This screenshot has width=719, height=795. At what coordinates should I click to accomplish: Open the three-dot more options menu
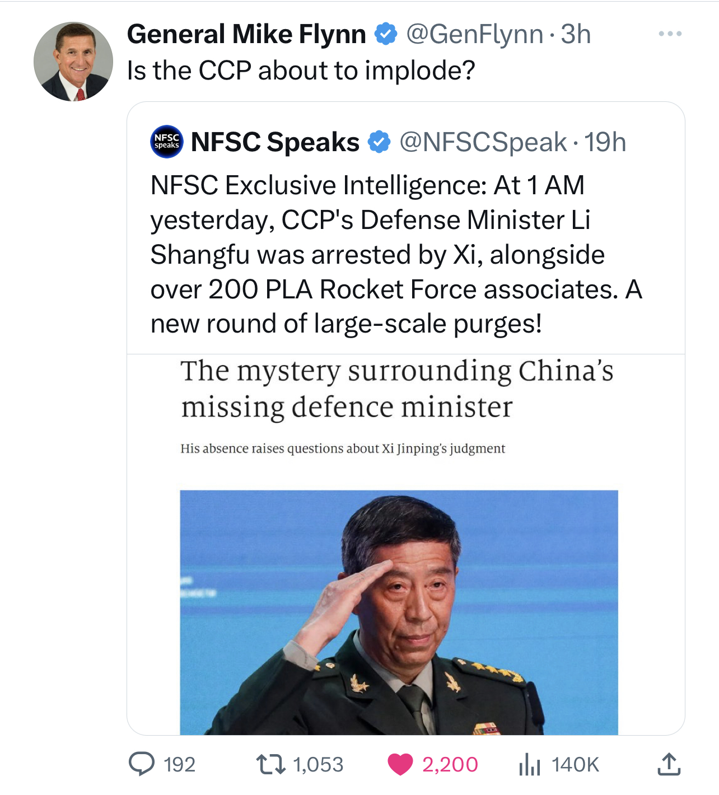(x=670, y=34)
